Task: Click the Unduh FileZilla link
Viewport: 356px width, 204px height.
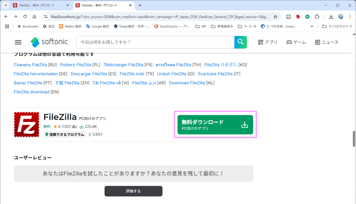Action: pyautogui.click(x=172, y=74)
